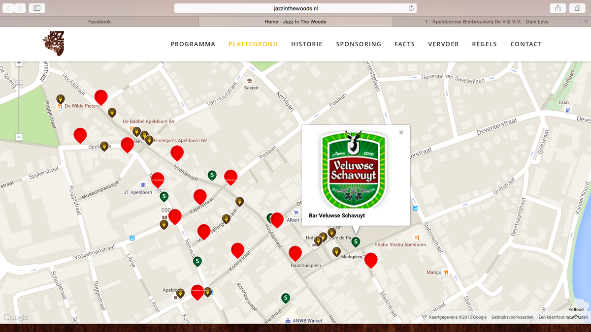This screenshot has height=332, width=591.
Task: Show the Safari sidebar
Action: [x=37, y=8]
